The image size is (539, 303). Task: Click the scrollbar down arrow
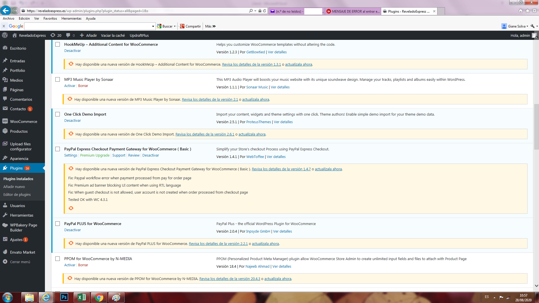(536, 286)
